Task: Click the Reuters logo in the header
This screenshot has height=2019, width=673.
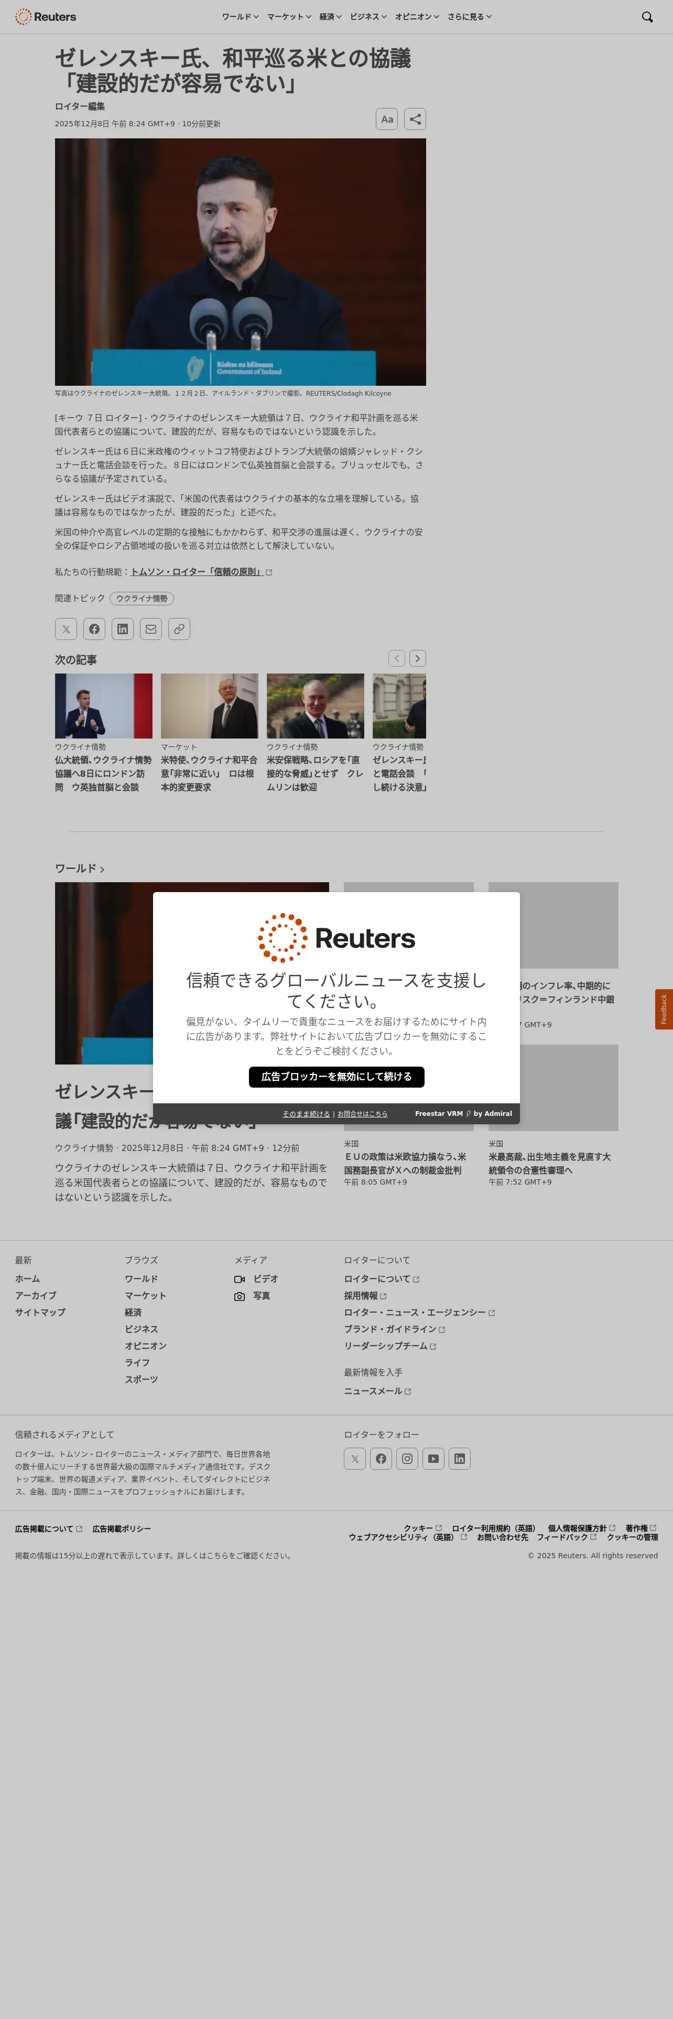Action: point(46,16)
